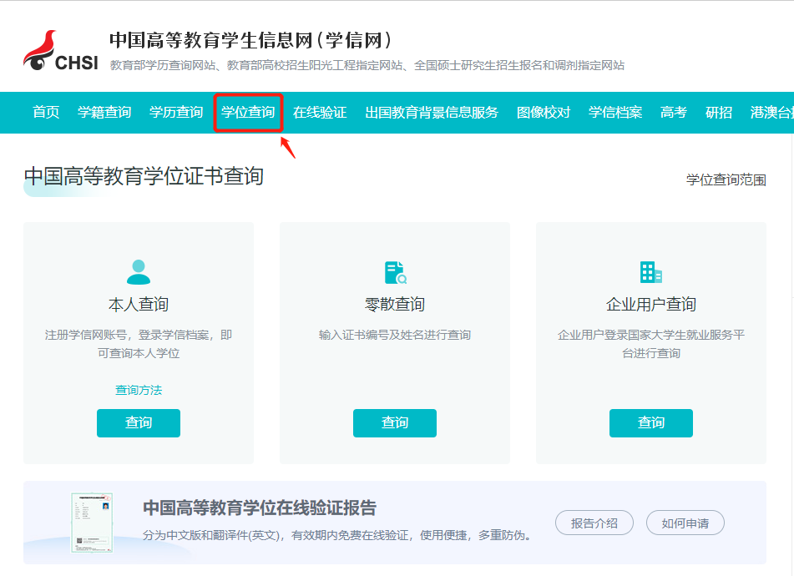Click the 零散查询 card heading
The width and height of the screenshot is (794, 576).
[x=394, y=304]
